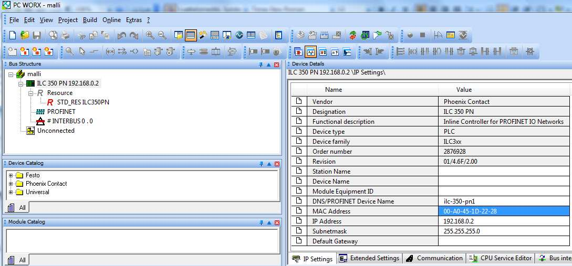The image size is (572, 266).
Task: Open the ? help menu
Action: [149, 20]
